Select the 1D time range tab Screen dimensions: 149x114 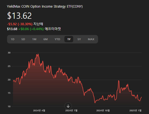point(13,39)
